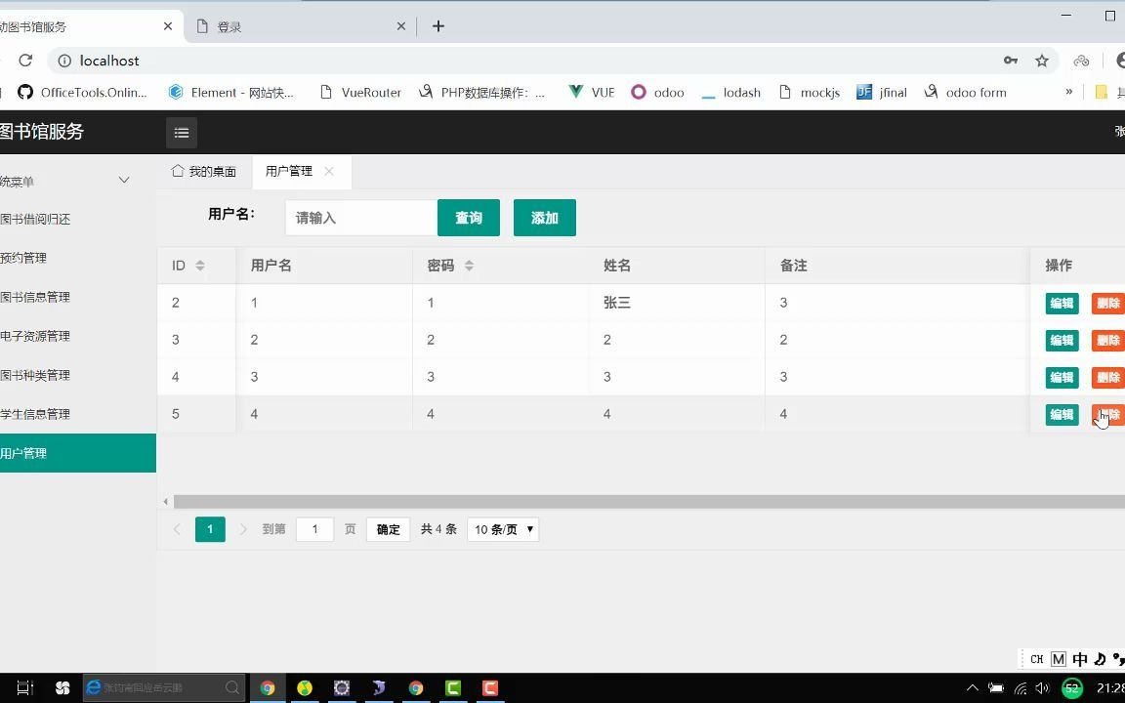Viewport: 1125px width, 703px height.
Task: Open the 10 条/页 page size dropdown
Action: click(x=502, y=529)
